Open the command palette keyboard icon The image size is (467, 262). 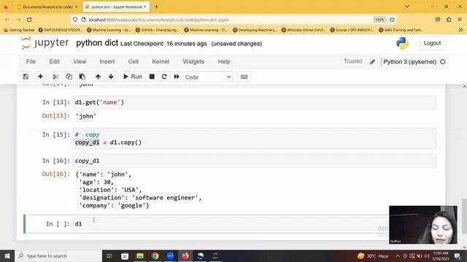244,76
